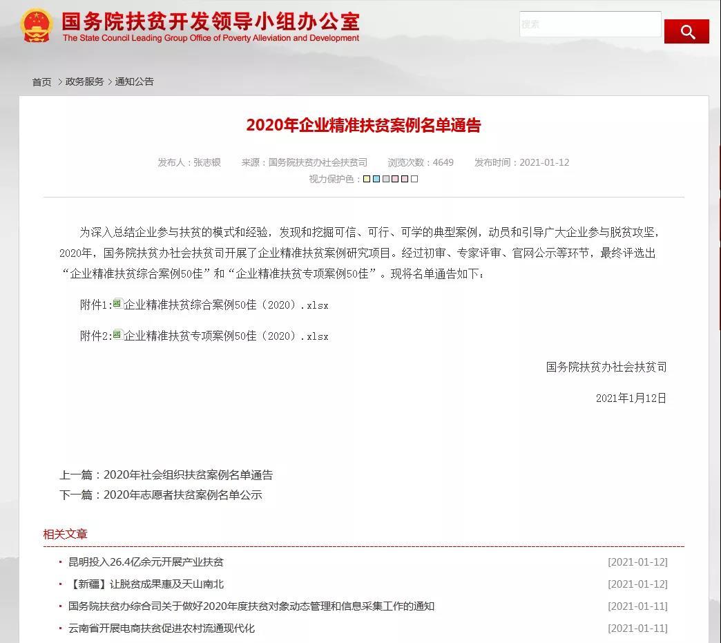
Task: Download 企业精准扶贫专项案例50佳（2020）.xlsx attachment
Action: [226, 336]
